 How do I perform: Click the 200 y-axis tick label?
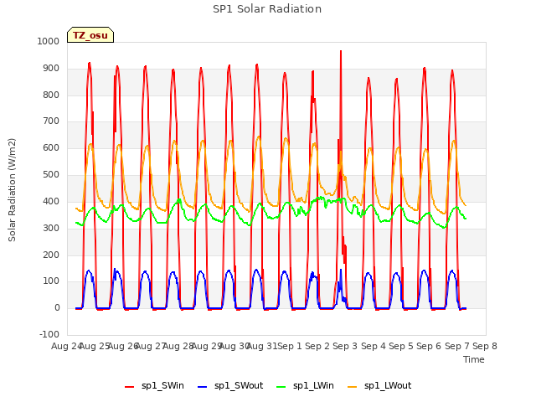pyautogui.click(x=51, y=255)
